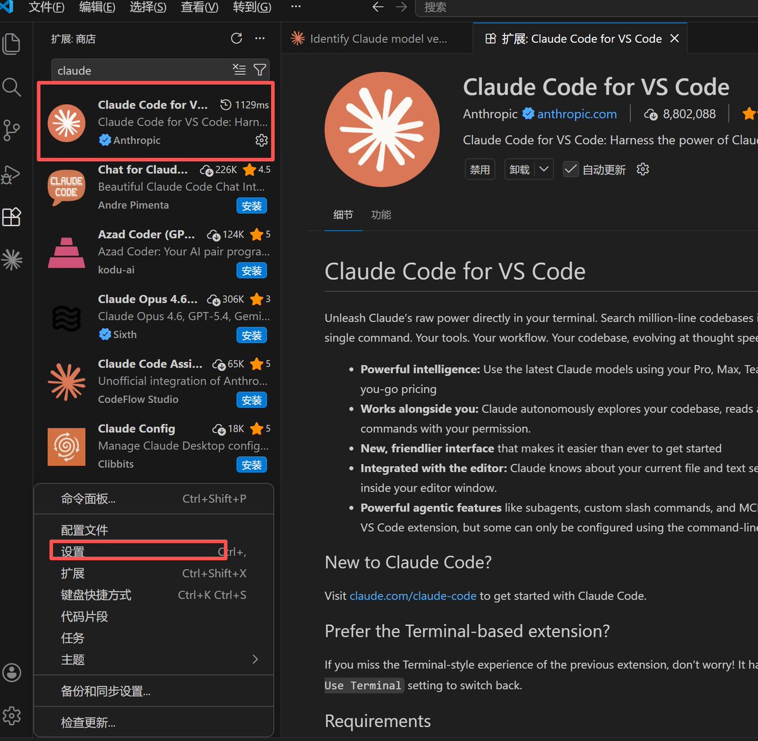Image resolution: width=758 pixels, height=741 pixels.
Task: Click the 8,802,088 install count
Action: 689,114
